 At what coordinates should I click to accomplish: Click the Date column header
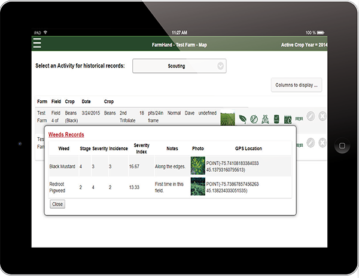coord(86,101)
